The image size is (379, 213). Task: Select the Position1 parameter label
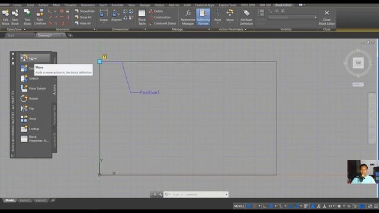click(149, 92)
